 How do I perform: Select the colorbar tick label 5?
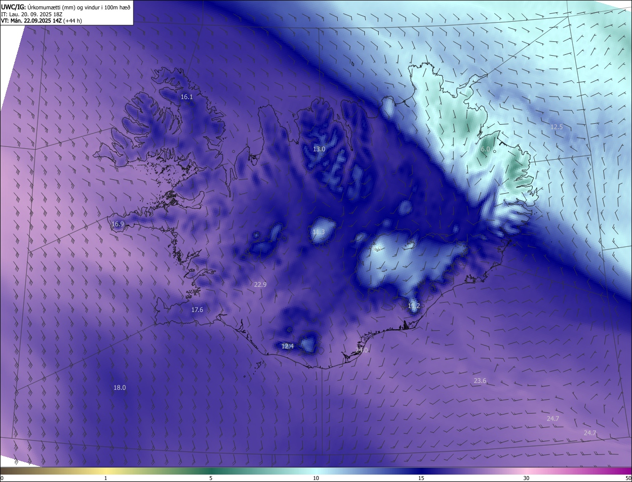pos(211,478)
